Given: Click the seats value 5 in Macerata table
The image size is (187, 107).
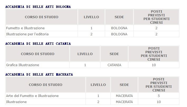Looking at the screenshot, I should point(159,96).
